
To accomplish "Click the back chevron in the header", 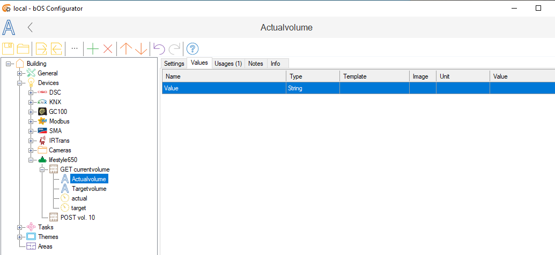I will (x=31, y=27).
